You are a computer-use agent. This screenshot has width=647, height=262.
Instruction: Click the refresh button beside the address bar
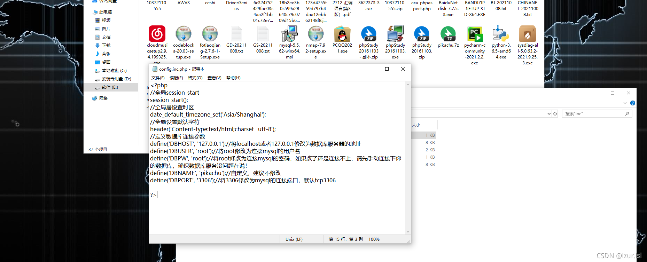point(555,113)
